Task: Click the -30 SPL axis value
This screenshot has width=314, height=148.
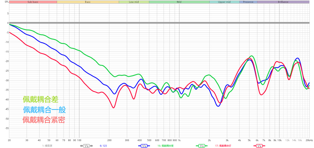Action: point(6,80)
